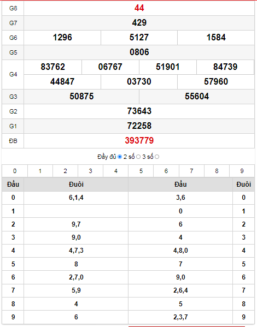Viewport: 257px width, 327px height.
Task: Click G6 result 5127
Action: coord(139,38)
